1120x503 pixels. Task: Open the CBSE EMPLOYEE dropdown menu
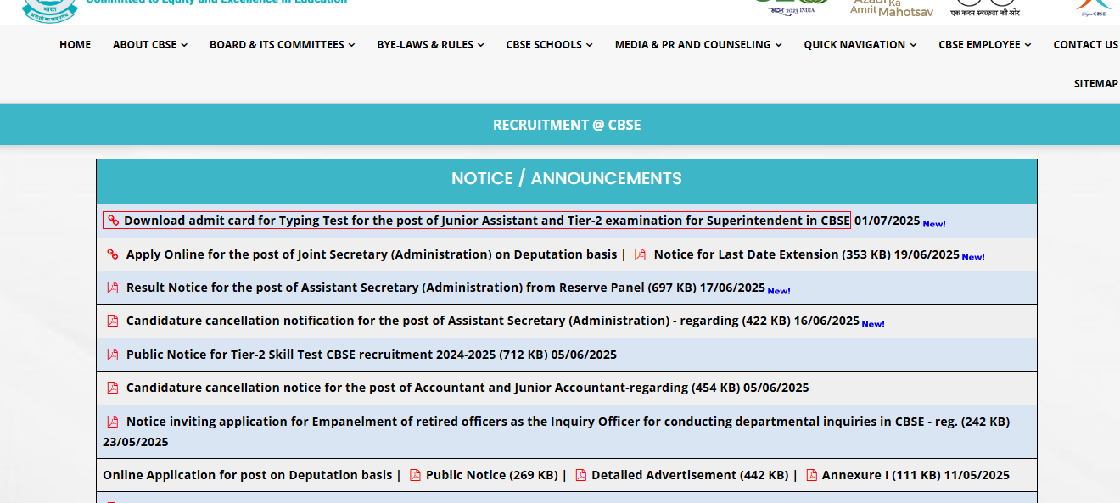pyautogui.click(x=985, y=45)
